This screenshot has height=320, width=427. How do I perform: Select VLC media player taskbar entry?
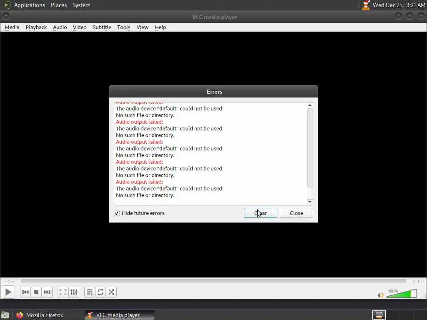[x=119, y=315]
